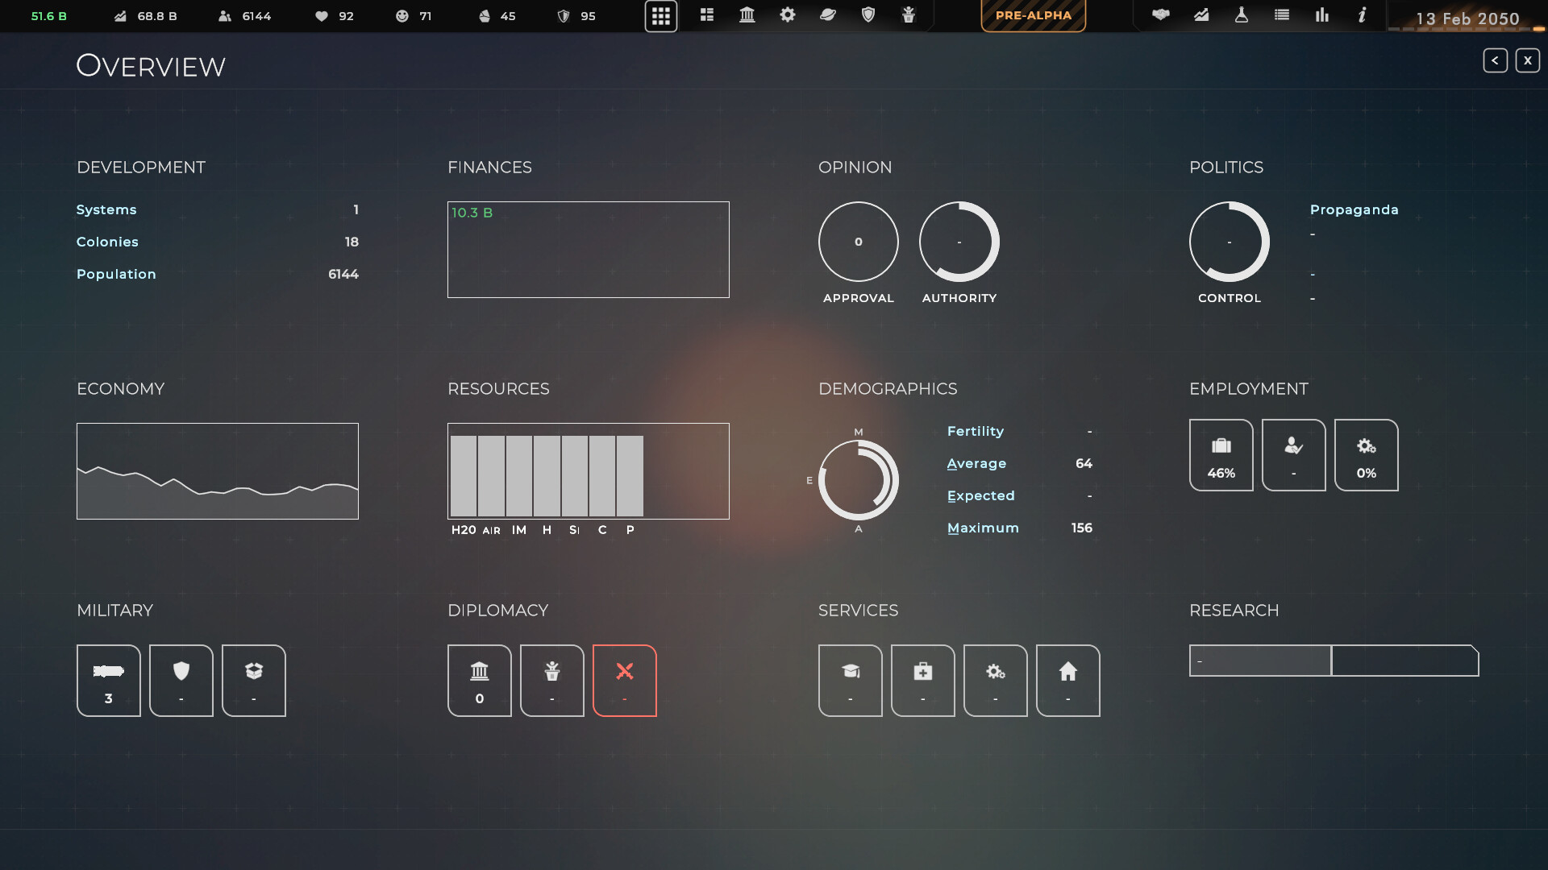
Task: Select the planet icon in the top toolbar
Action: point(828,15)
